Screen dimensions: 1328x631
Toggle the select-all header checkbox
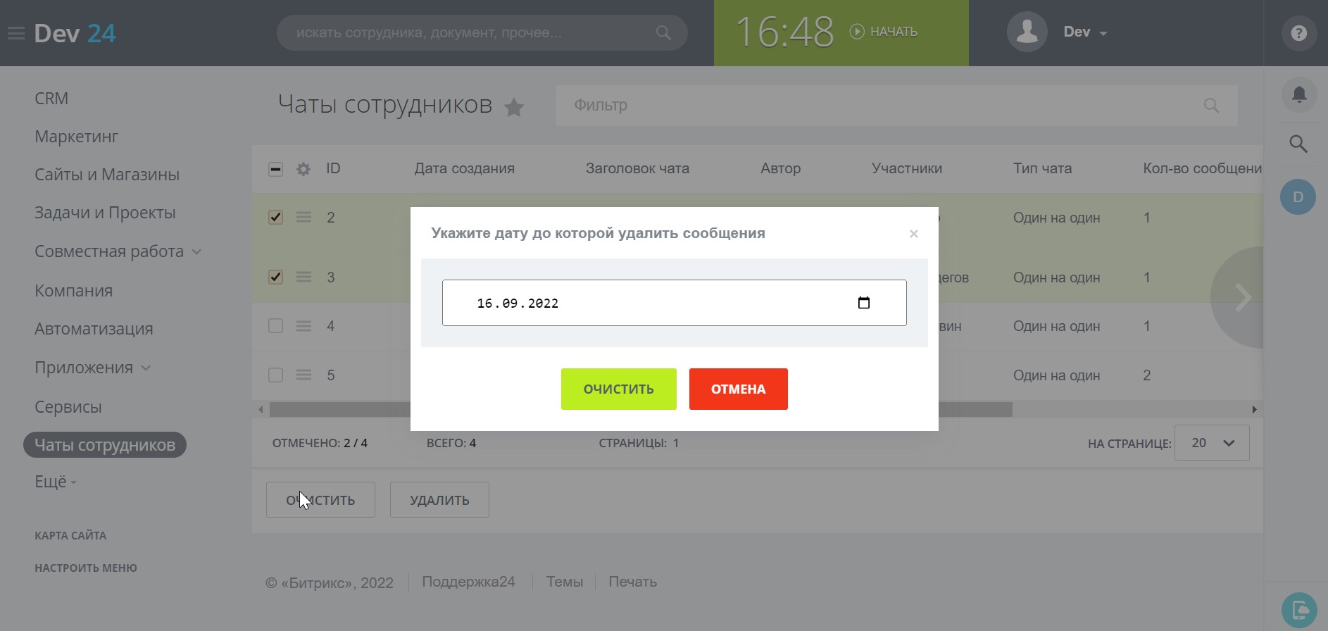pyautogui.click(x=275, y=169)
